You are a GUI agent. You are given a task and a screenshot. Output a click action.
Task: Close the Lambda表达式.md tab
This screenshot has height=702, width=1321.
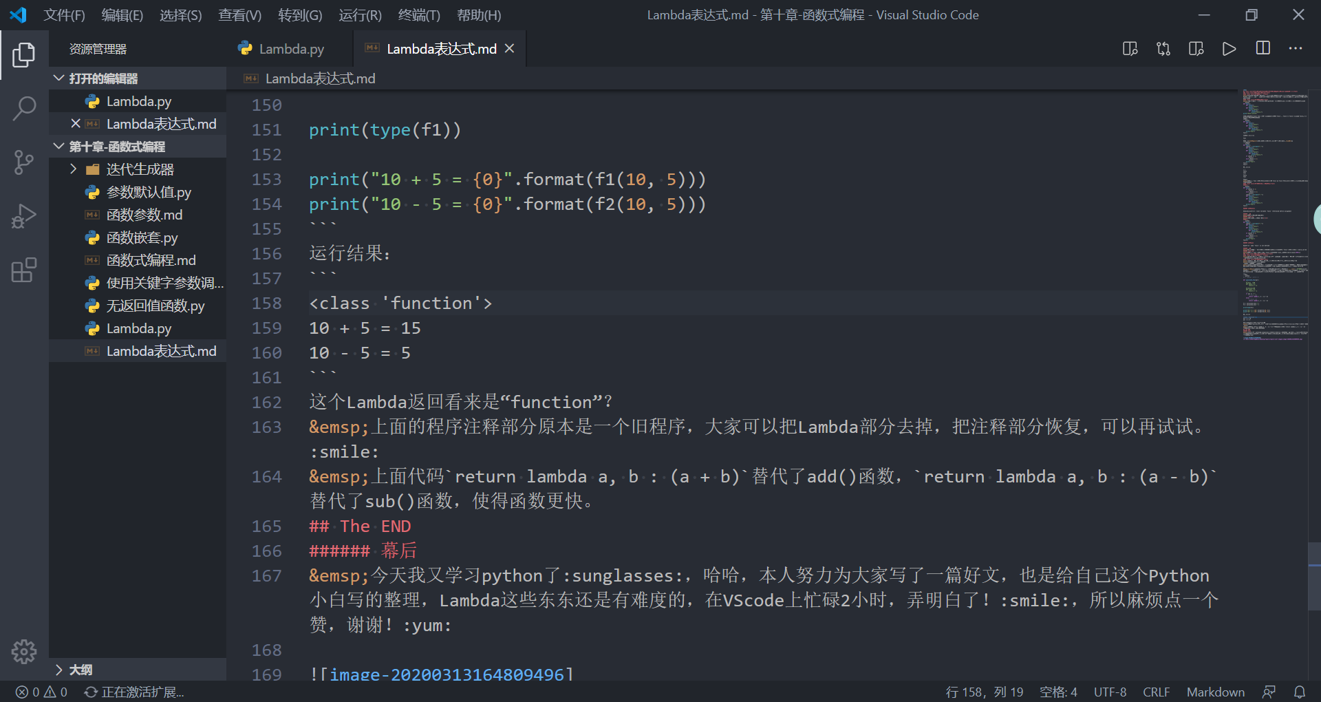click(x=509, y=48)
